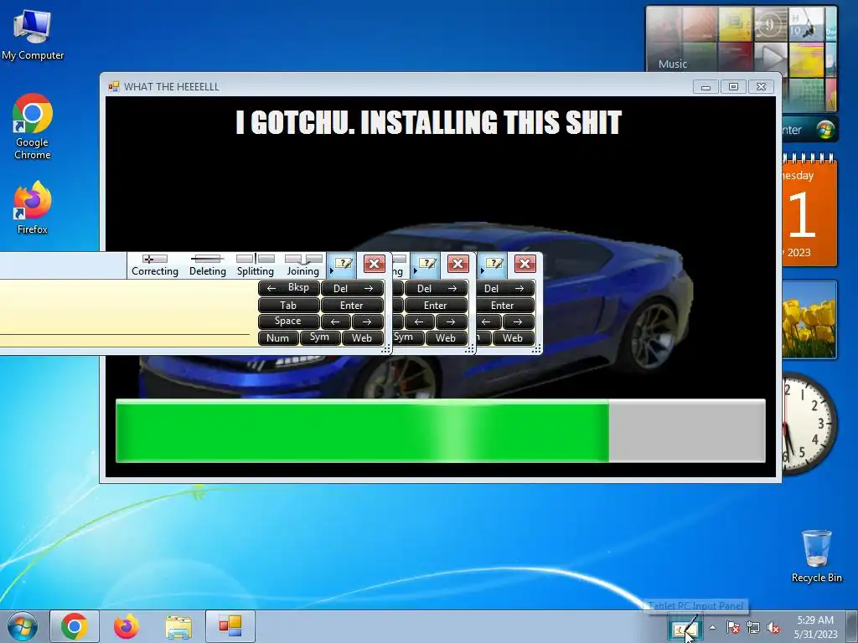Open the network status tray icon
This screenshot has width=858, height=643.
(x=753, y=628)
